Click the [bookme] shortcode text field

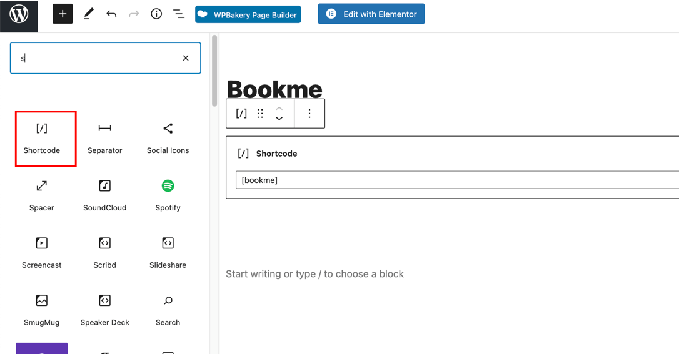coord(456,180)
